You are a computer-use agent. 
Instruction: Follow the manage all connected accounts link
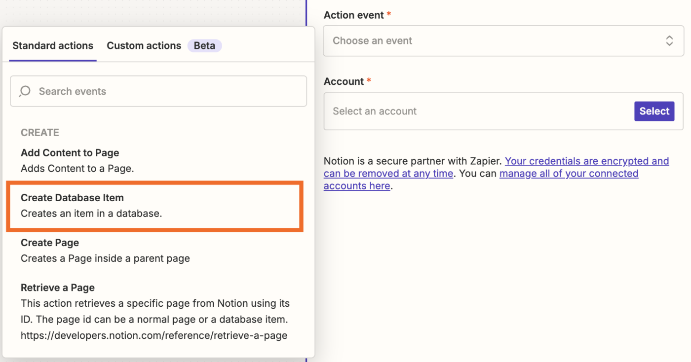481,180
